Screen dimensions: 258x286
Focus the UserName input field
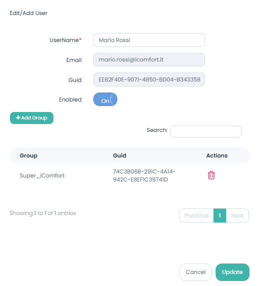[x=149, y=40]
